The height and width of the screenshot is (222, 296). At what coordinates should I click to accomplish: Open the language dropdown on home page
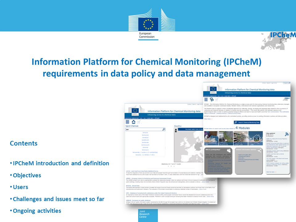[286, 83]
